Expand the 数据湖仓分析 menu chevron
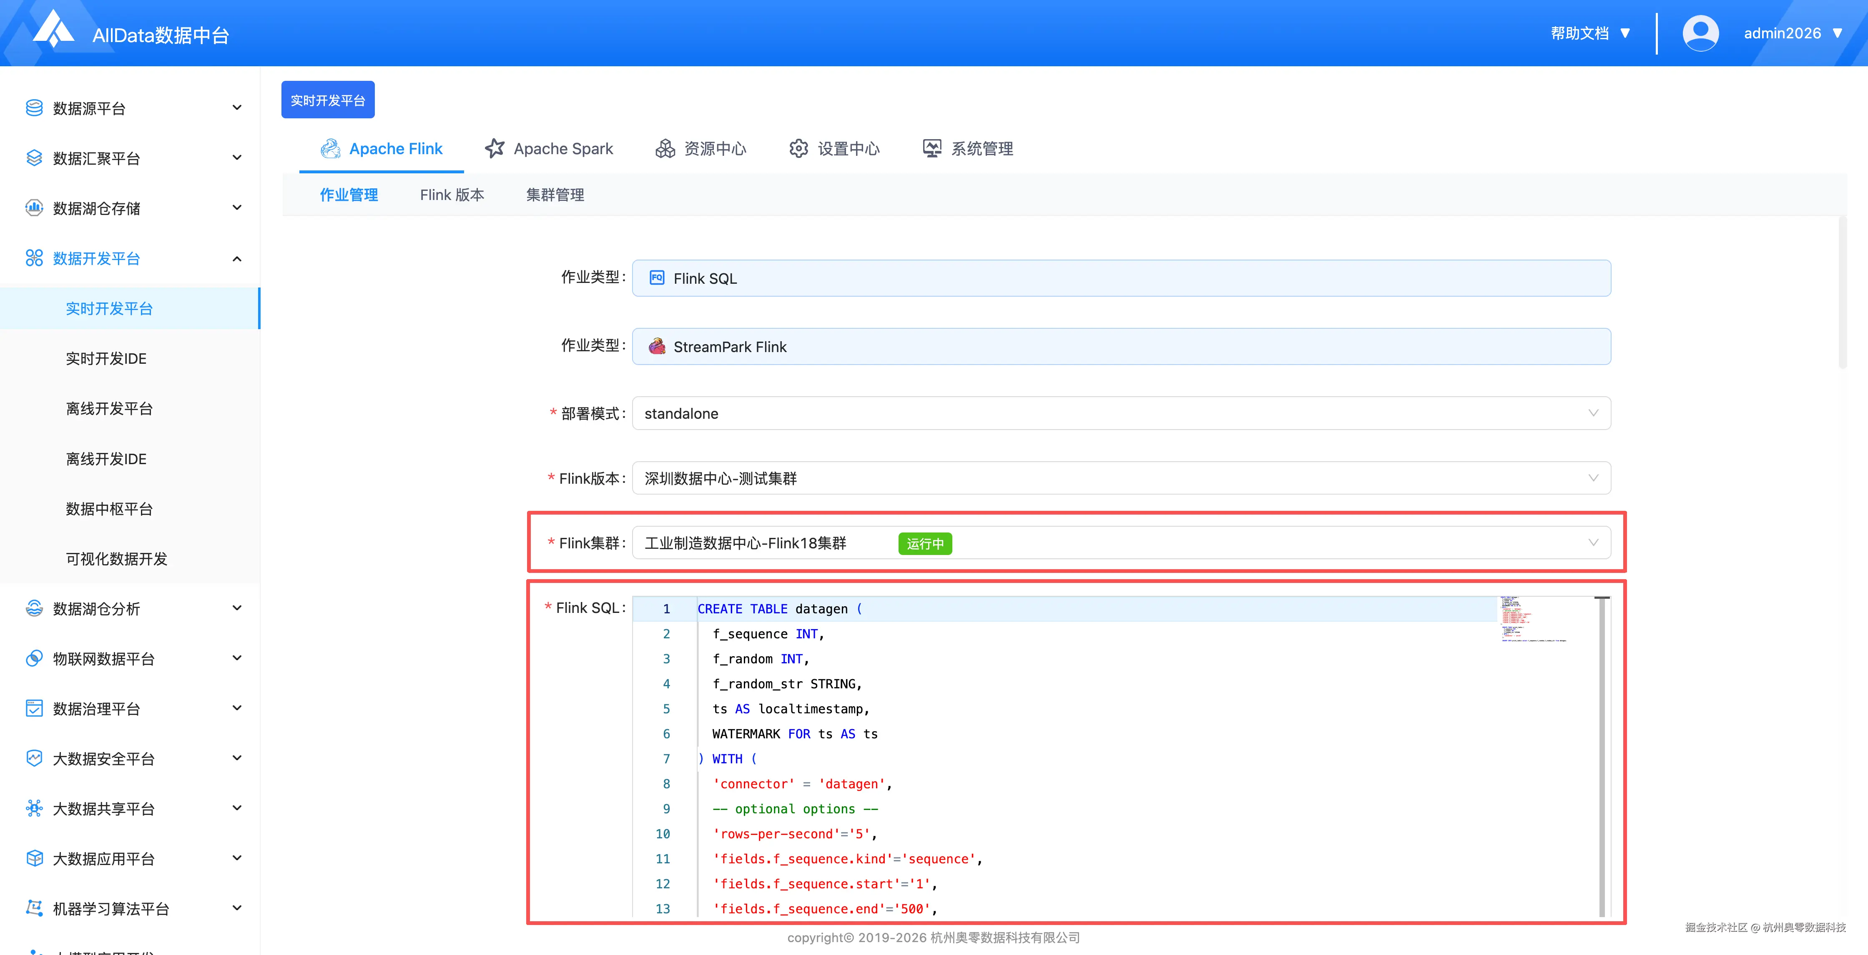1868x955 pixels. [x=236, y=608]
